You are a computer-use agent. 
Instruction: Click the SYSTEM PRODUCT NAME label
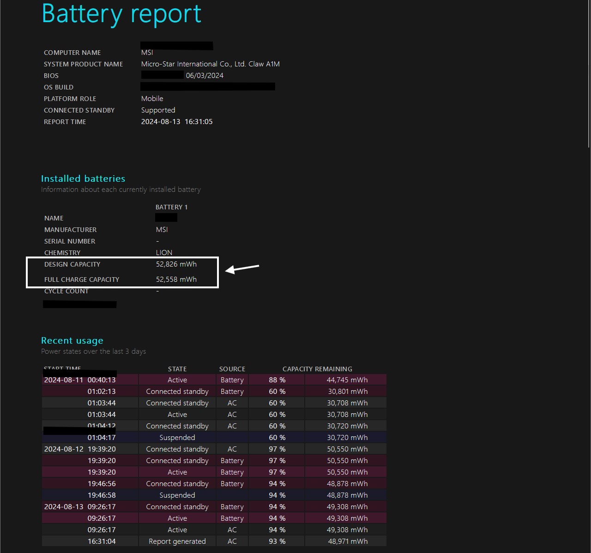click(83, 64)
